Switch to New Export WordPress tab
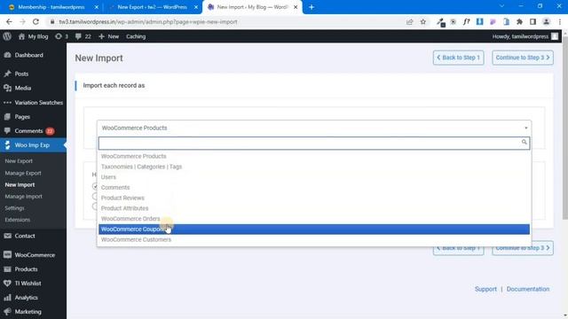 click(152, 7)
